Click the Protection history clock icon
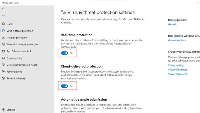The width and height of the screenshot is (200, 113). 3,78
